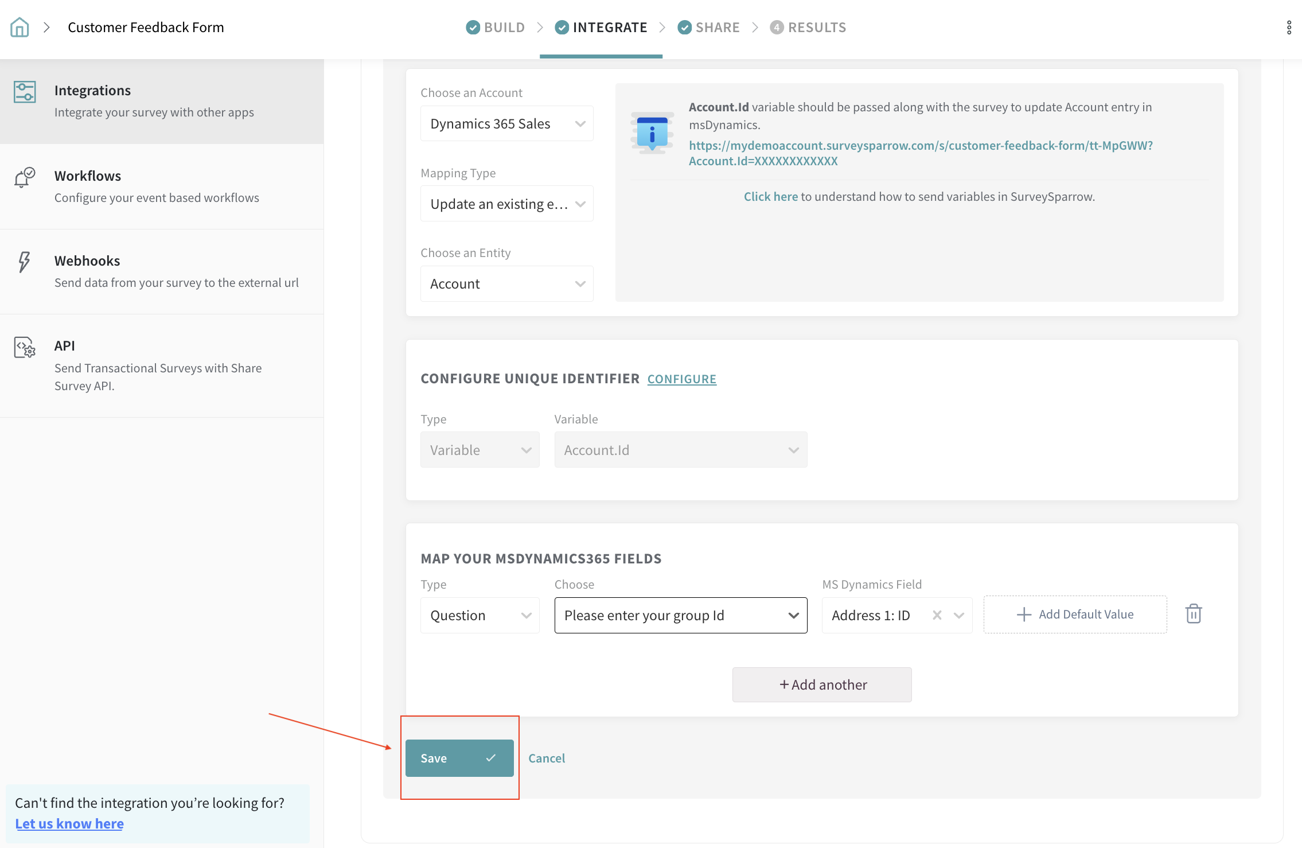
Task: Click the API code-gear icon
Action: tap(25, 347)
